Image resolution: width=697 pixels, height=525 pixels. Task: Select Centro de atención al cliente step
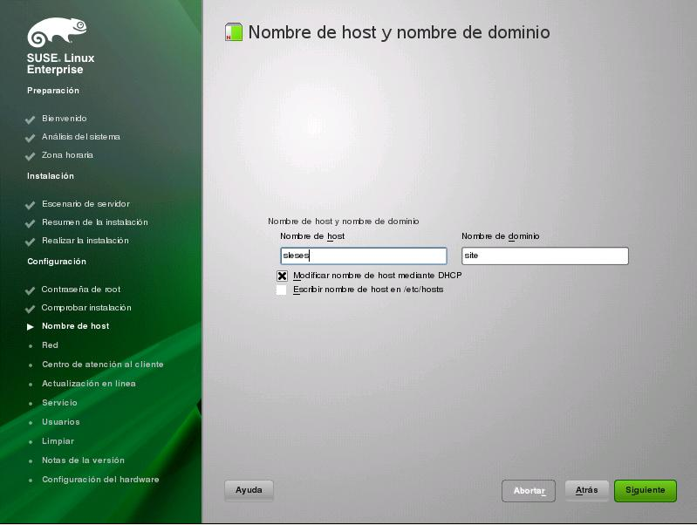click(103, 364)
